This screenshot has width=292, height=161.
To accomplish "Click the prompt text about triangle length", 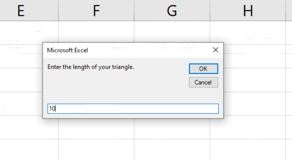I will click(x=90, y=67).
